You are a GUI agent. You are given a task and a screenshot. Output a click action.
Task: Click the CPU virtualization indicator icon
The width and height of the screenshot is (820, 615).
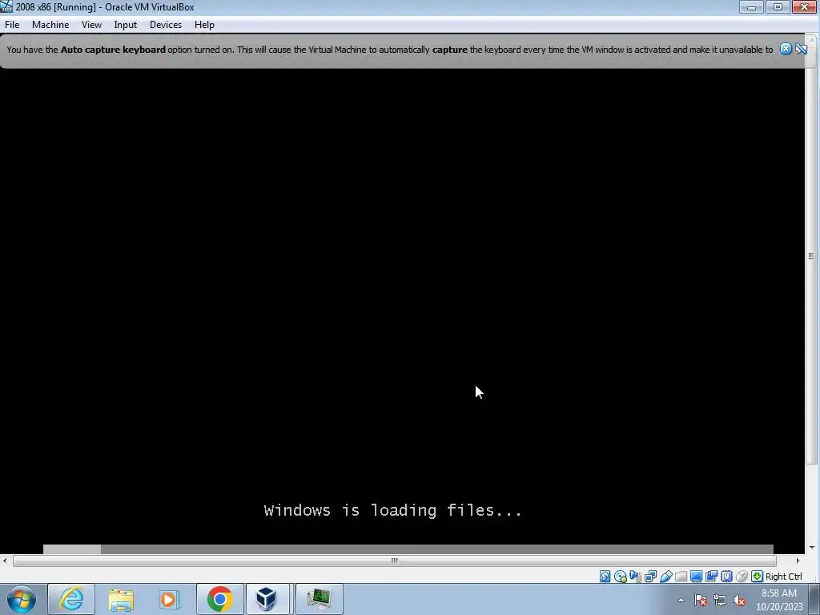(726, 577)
